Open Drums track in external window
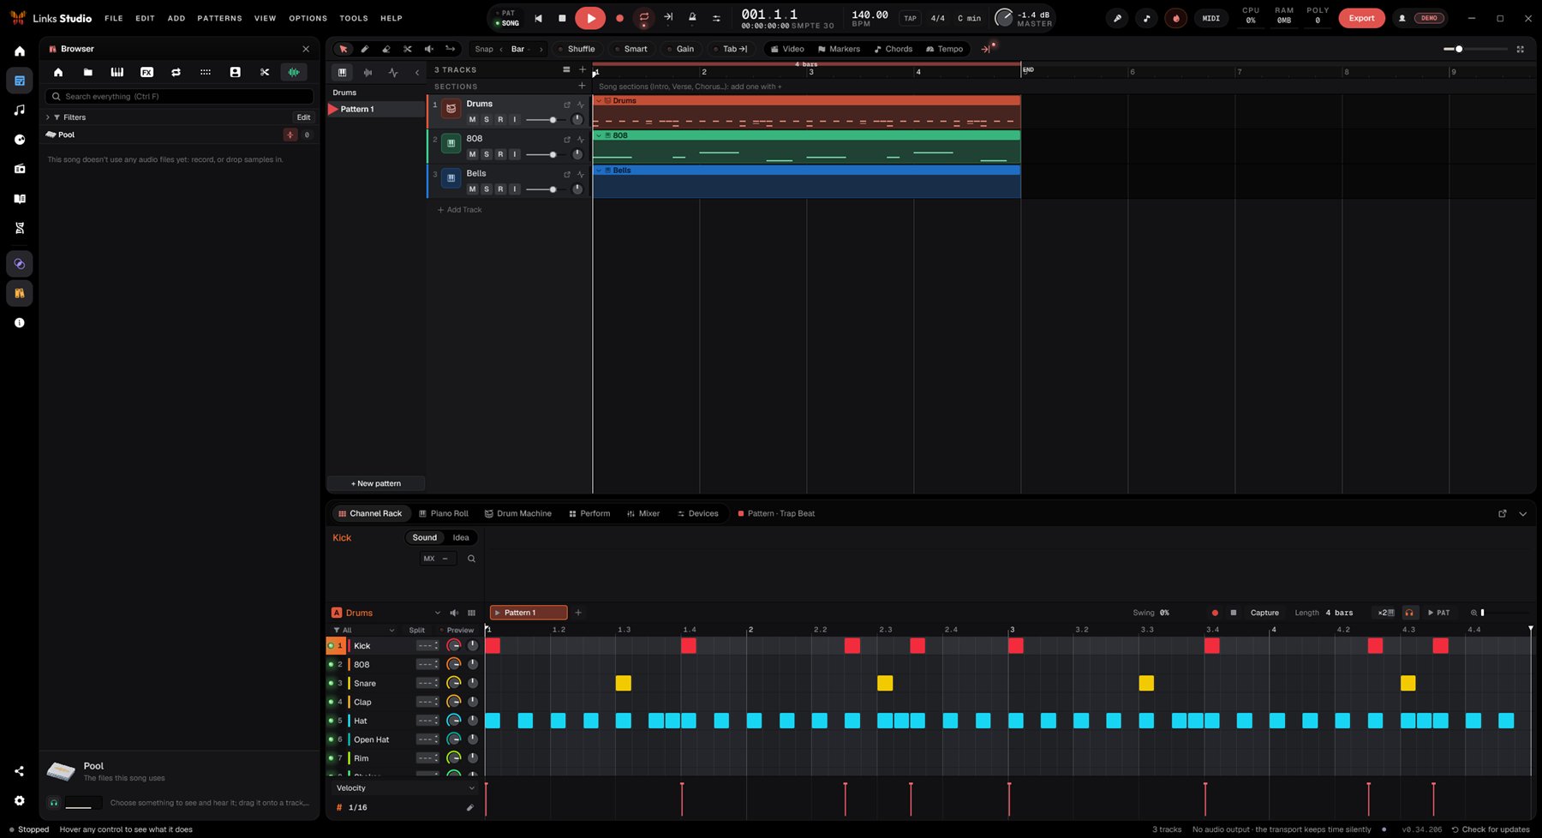 coord(566,105)
